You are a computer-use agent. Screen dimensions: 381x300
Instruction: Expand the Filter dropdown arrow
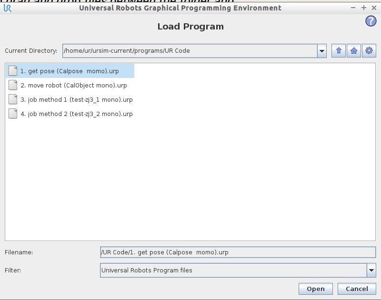(371, 270)
